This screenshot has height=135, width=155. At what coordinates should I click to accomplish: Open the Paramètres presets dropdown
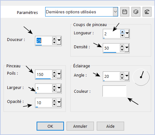[x=115, y=12]
